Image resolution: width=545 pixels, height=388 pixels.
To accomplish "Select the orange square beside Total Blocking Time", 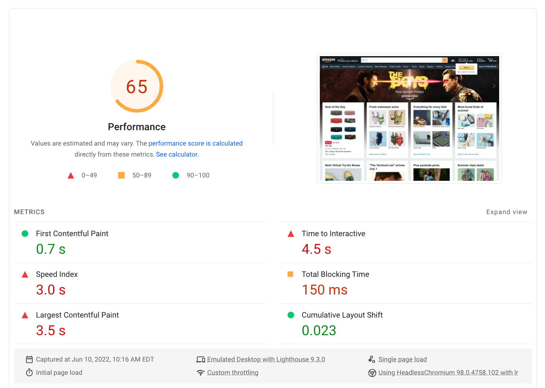I will [x=291, y=274].
